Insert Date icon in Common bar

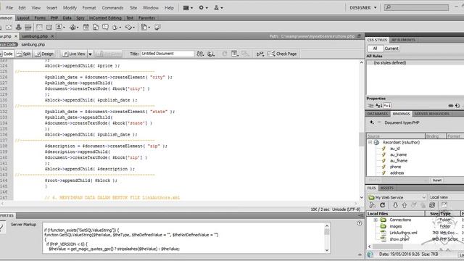click(86, 28)
